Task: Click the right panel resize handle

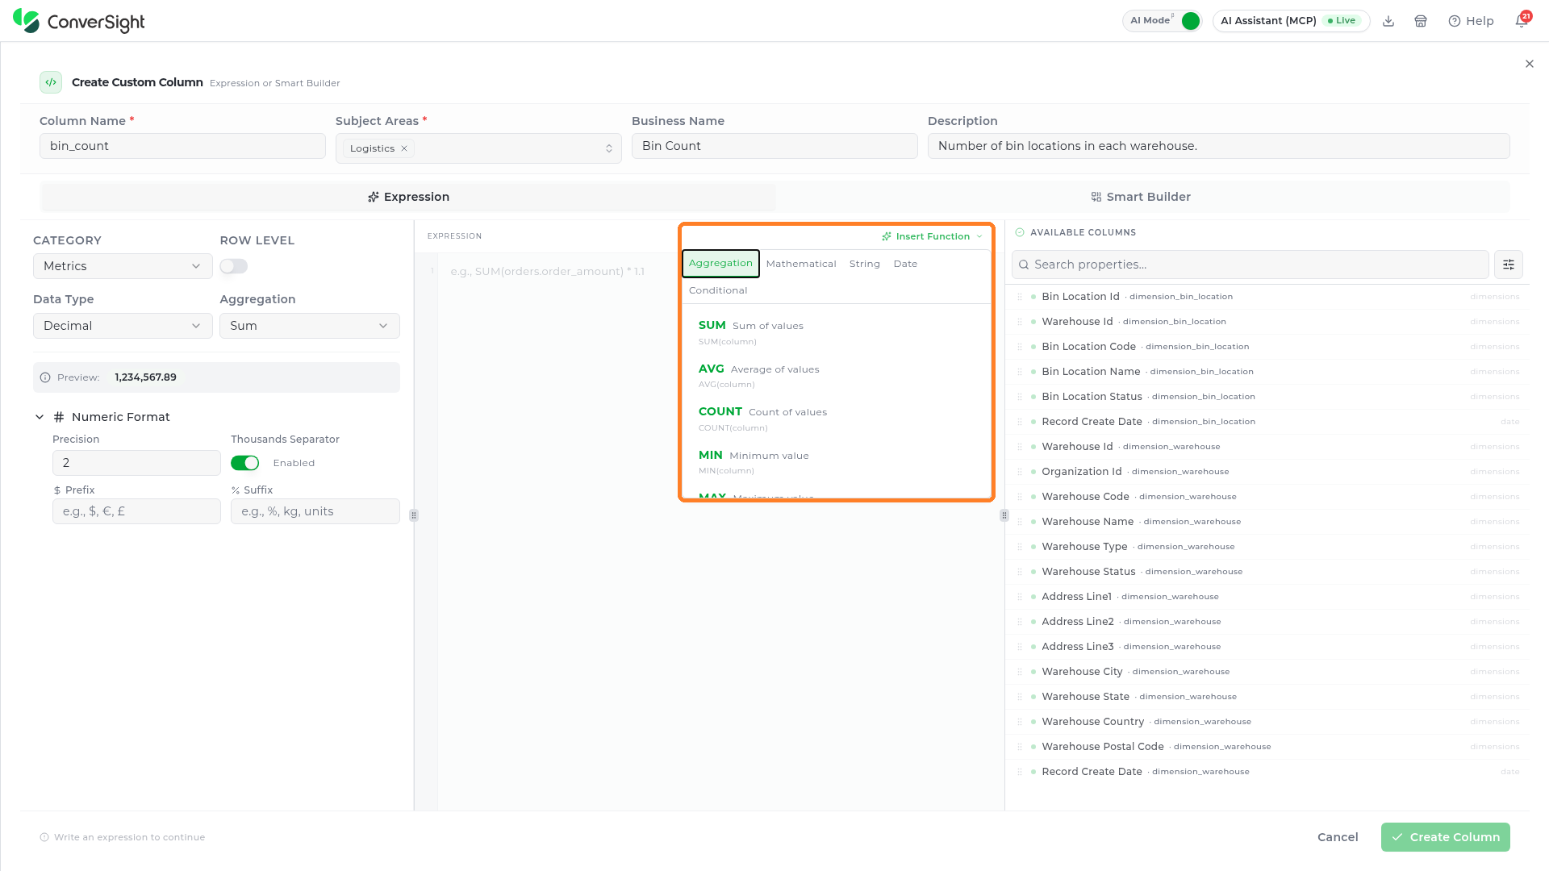Action: pyautogui.click(x=1004, y=515)
